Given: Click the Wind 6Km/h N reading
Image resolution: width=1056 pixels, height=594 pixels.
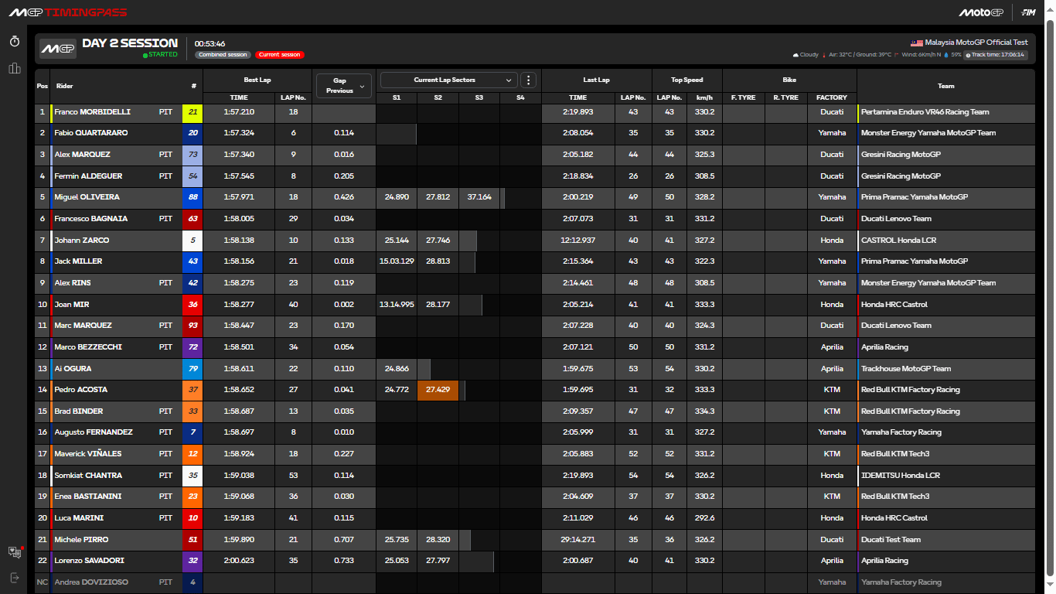Looking at the screenshot, I should [x=921, y=55].
